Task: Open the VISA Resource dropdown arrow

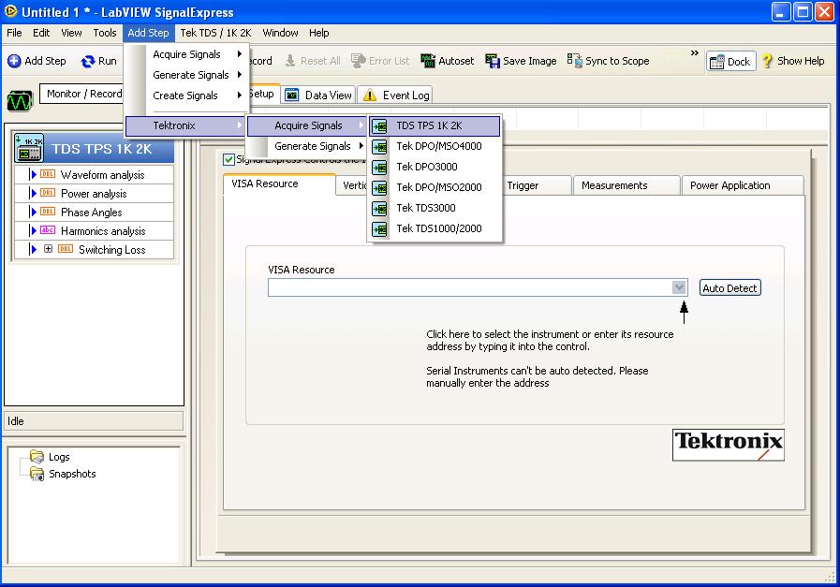Action: 679,287
